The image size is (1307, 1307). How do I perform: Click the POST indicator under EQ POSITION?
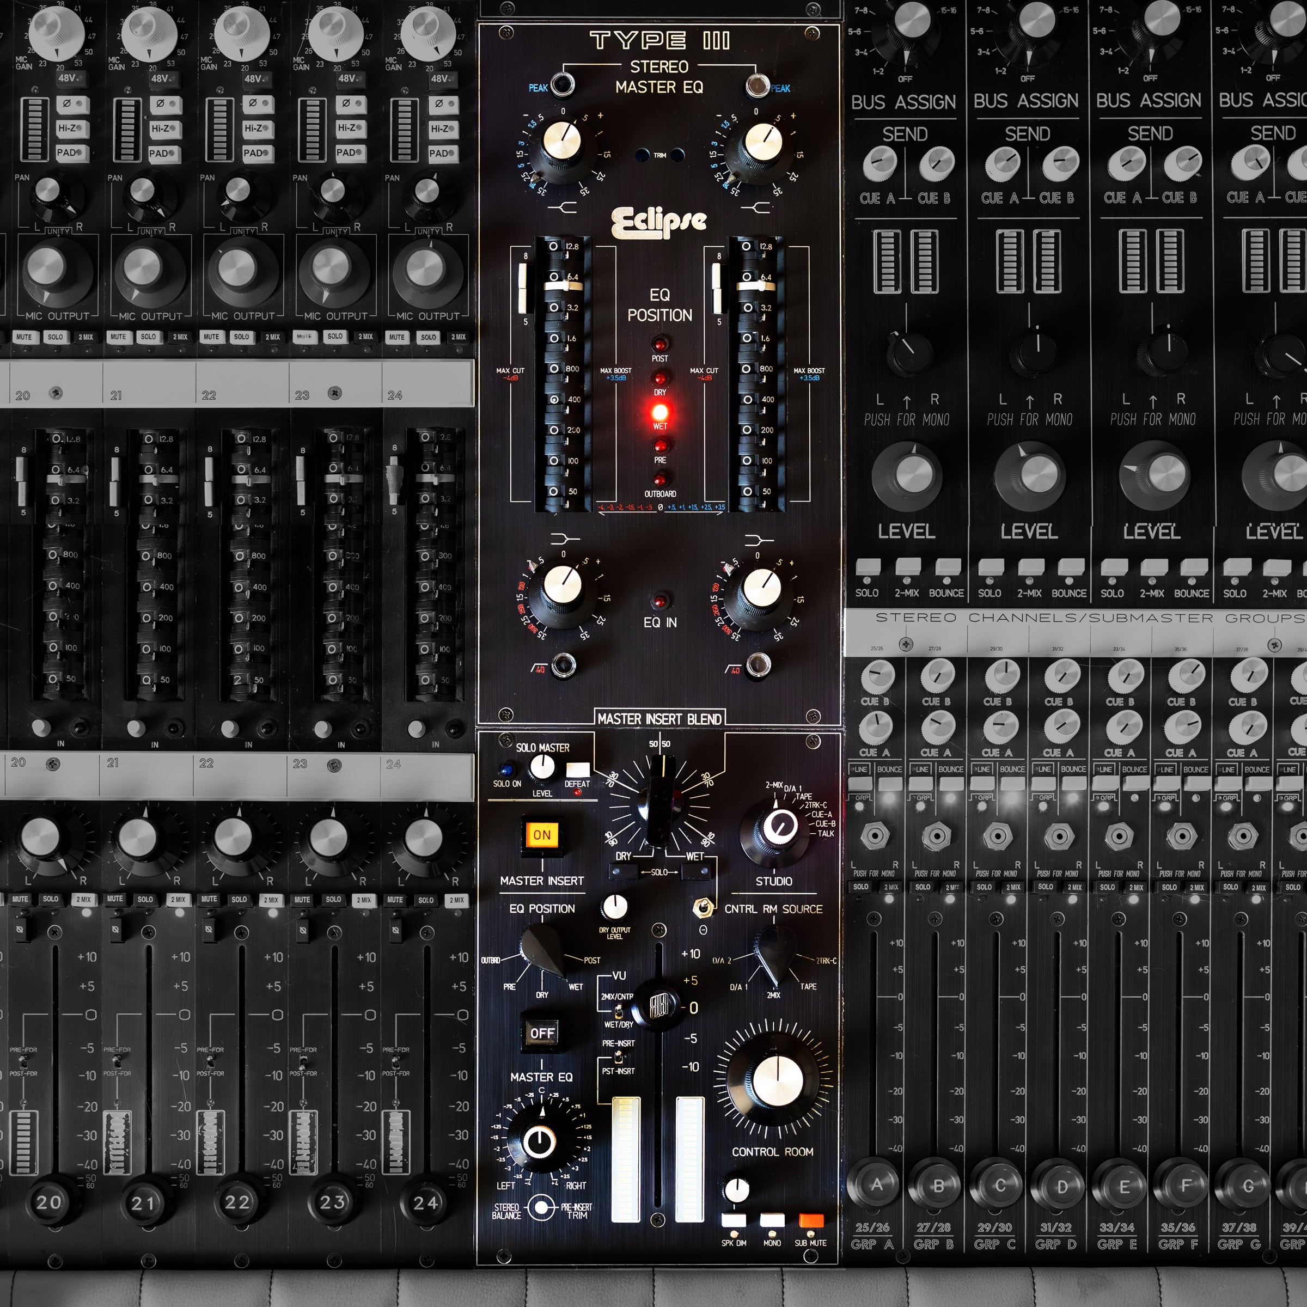(x=659, y=344)
